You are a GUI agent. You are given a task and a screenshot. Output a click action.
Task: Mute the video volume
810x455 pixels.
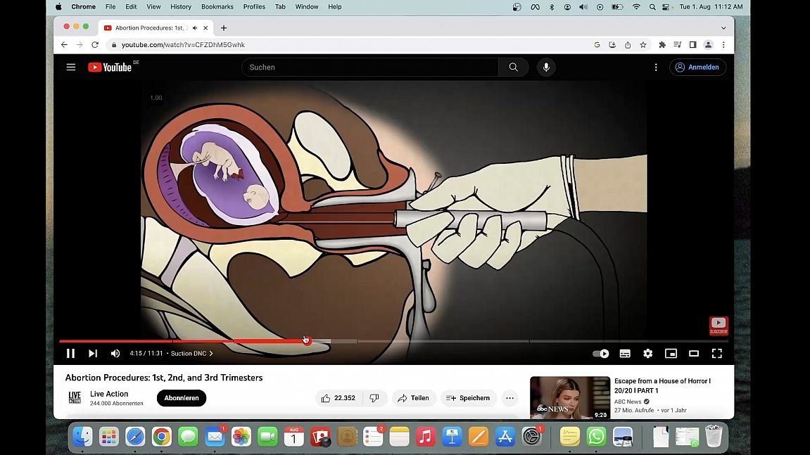(115, 354)
